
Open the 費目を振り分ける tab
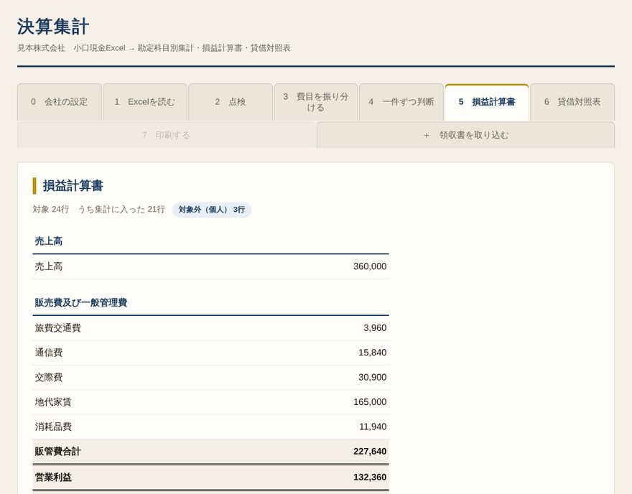(x=316, y=102)
